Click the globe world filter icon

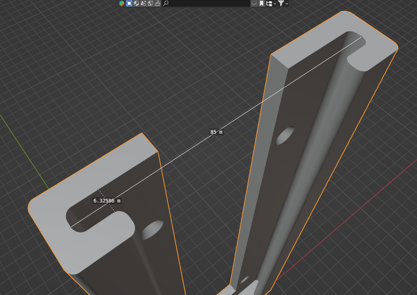pyautogui.click(x=150, y=3)
